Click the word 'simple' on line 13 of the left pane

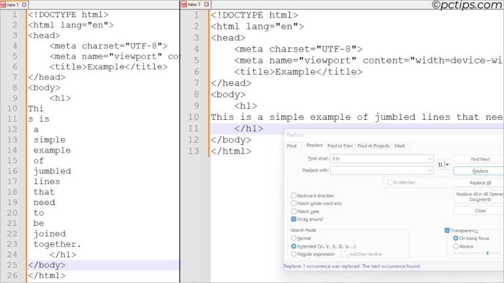(49, 140)
